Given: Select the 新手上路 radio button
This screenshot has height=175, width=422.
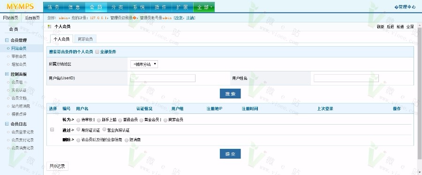Looking at the screenshot, I should click(x=99, y=120).
